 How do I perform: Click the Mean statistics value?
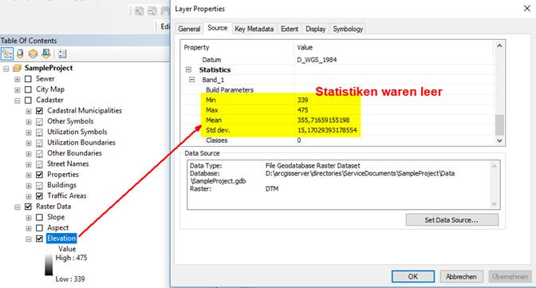click(x=323, y=120)
